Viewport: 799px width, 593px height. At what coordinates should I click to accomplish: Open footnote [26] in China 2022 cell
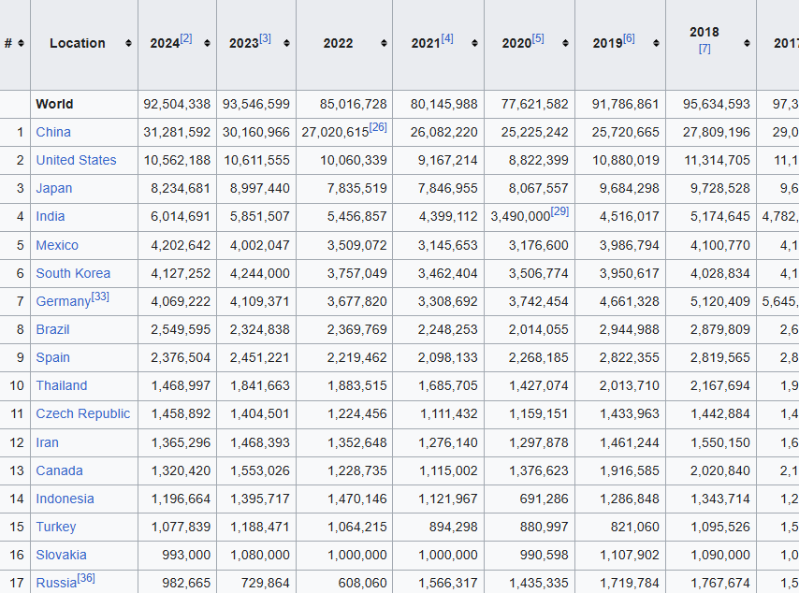pos(378,127)
